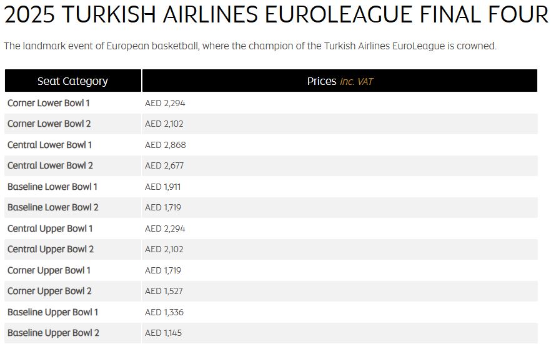Click the AED 2,677 price cell
The width and height of the screenshot is (551, 344).
[164, 165]
